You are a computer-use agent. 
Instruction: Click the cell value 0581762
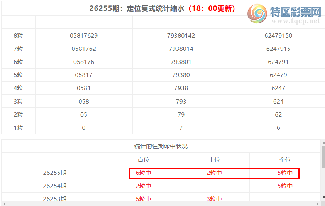click(84, 49)
